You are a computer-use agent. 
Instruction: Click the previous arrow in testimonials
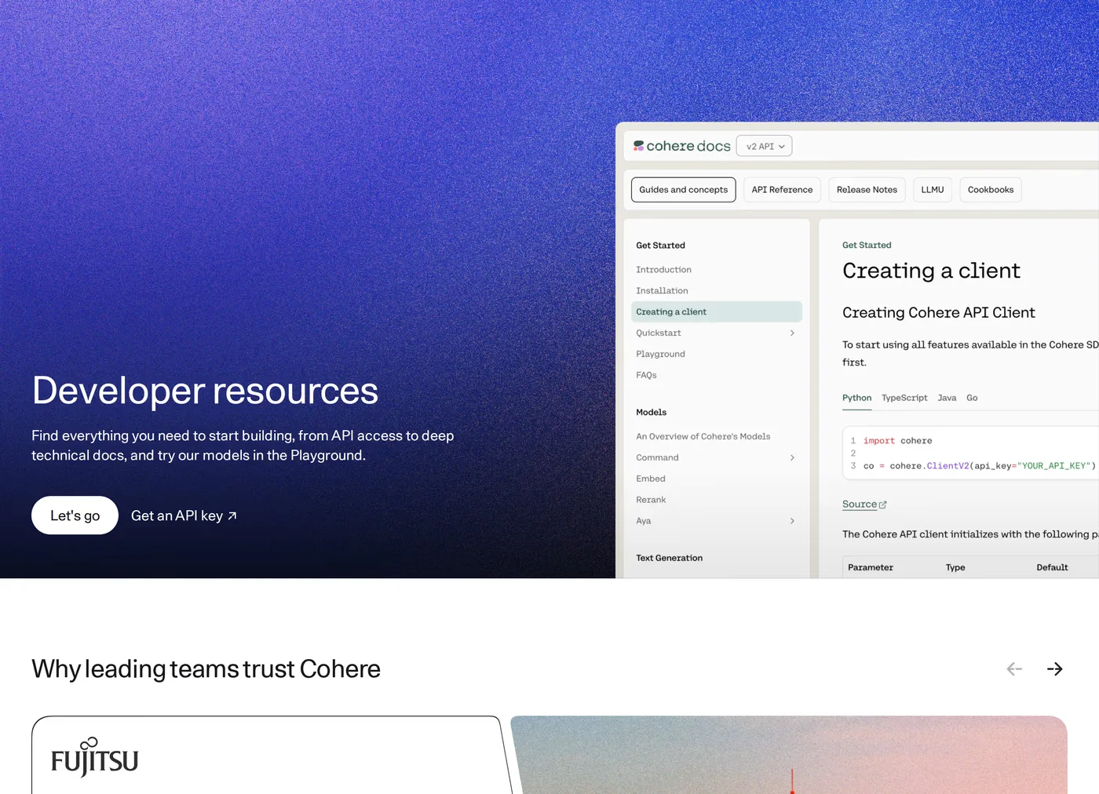1014,669
